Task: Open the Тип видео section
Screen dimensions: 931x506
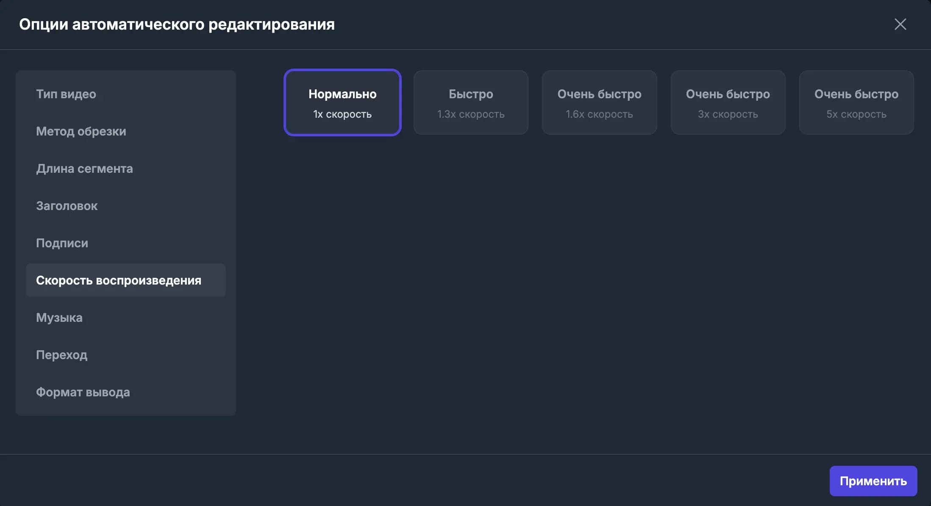Action: [x=66, y=94]
